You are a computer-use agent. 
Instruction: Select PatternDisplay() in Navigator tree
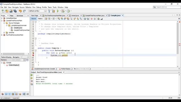pyautogui.click(x=14, y=65)
